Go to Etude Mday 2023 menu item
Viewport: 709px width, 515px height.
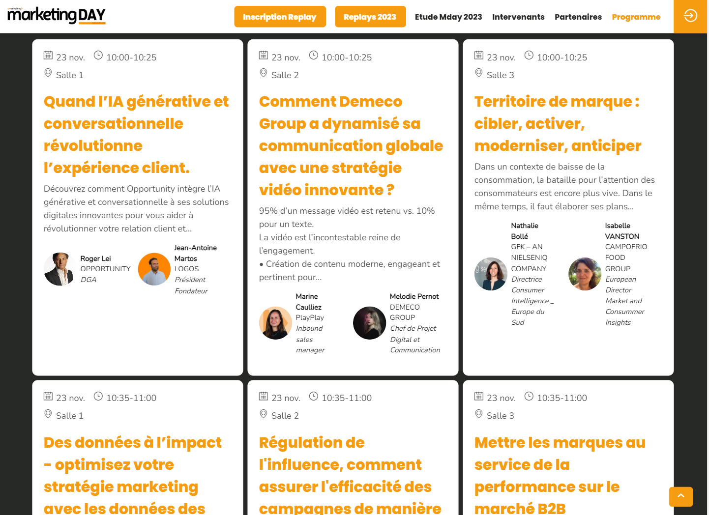448,17
